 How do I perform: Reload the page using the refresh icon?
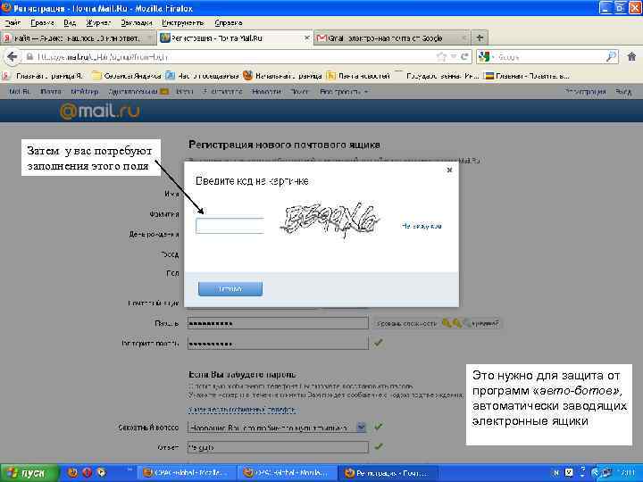pyautogui.click(x=464, y=57)
